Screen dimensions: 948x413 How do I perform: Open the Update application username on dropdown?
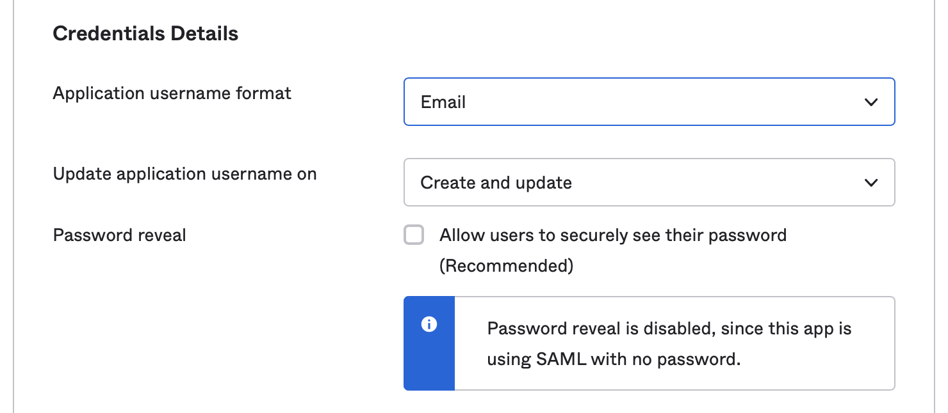click(x=649, y=182)
